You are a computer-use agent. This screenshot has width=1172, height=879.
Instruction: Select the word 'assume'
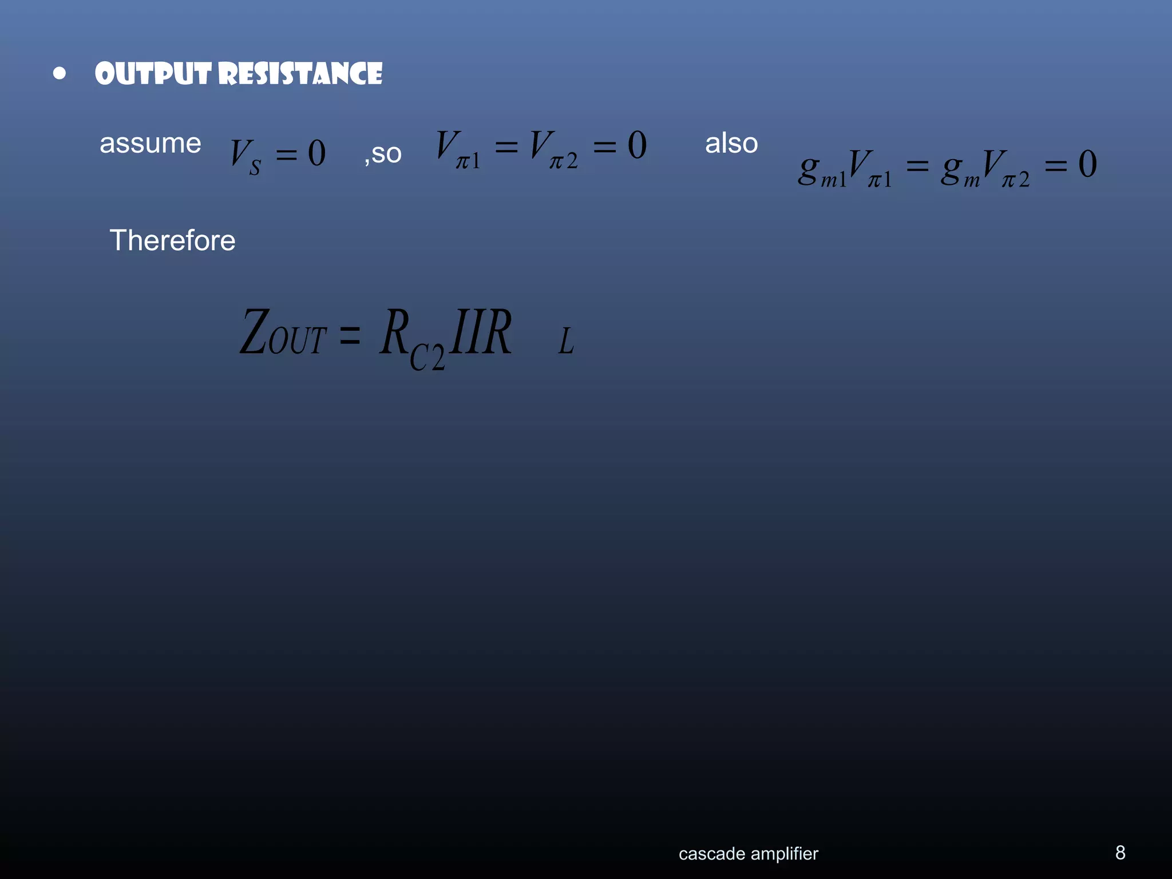pos(150,143)
